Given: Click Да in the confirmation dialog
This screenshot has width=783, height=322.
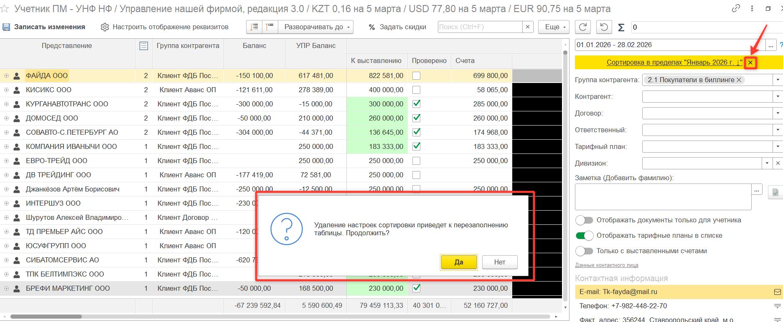Looking at the screenshot, I should (459, 262).
